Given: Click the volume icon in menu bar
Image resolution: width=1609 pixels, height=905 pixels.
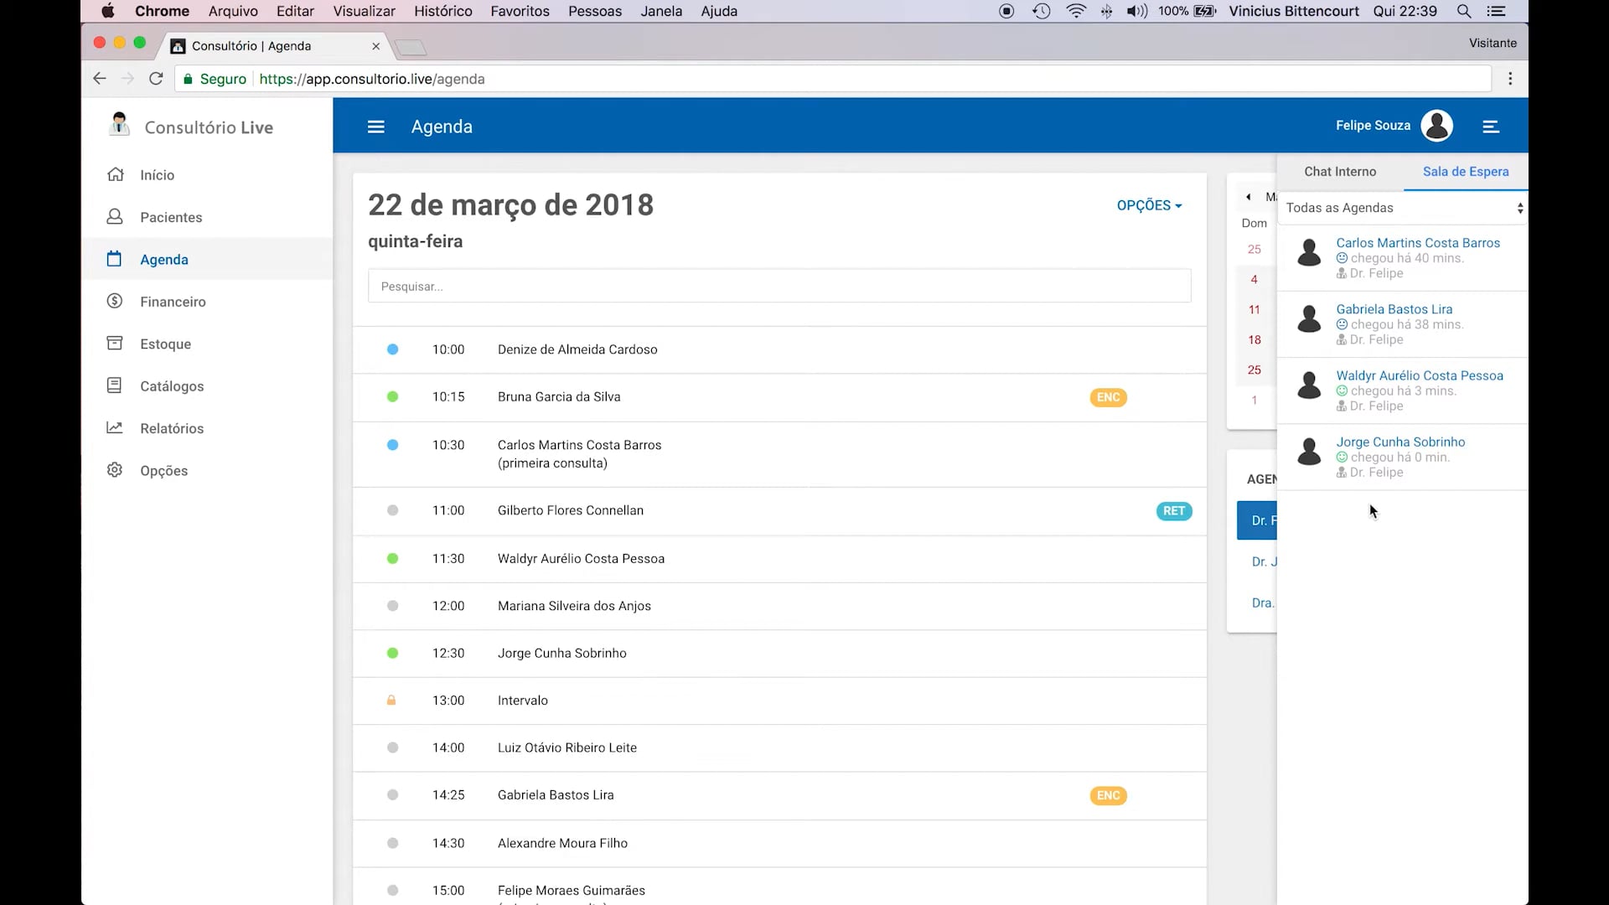Looking at the screenshot, I should pyautogui.click(x=1136, y=11).
